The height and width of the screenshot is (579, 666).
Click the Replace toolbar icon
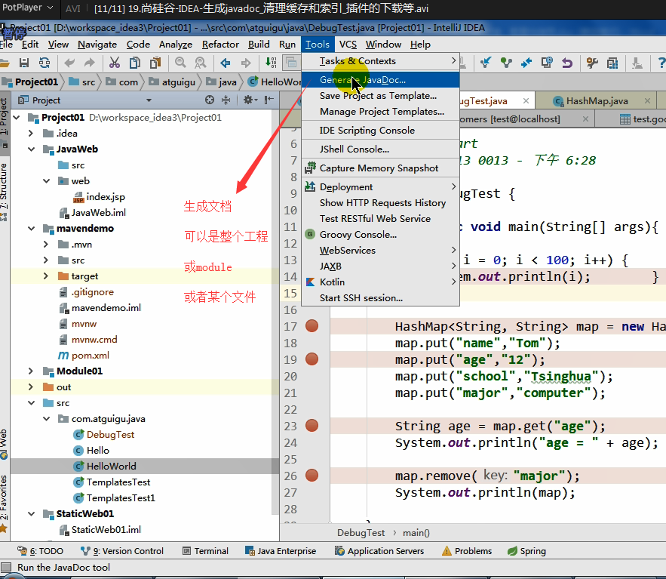tap(200, 63)
